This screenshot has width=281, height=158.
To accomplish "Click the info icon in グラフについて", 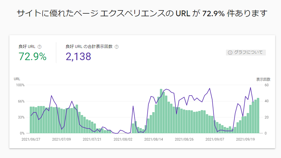I will 230,53.
